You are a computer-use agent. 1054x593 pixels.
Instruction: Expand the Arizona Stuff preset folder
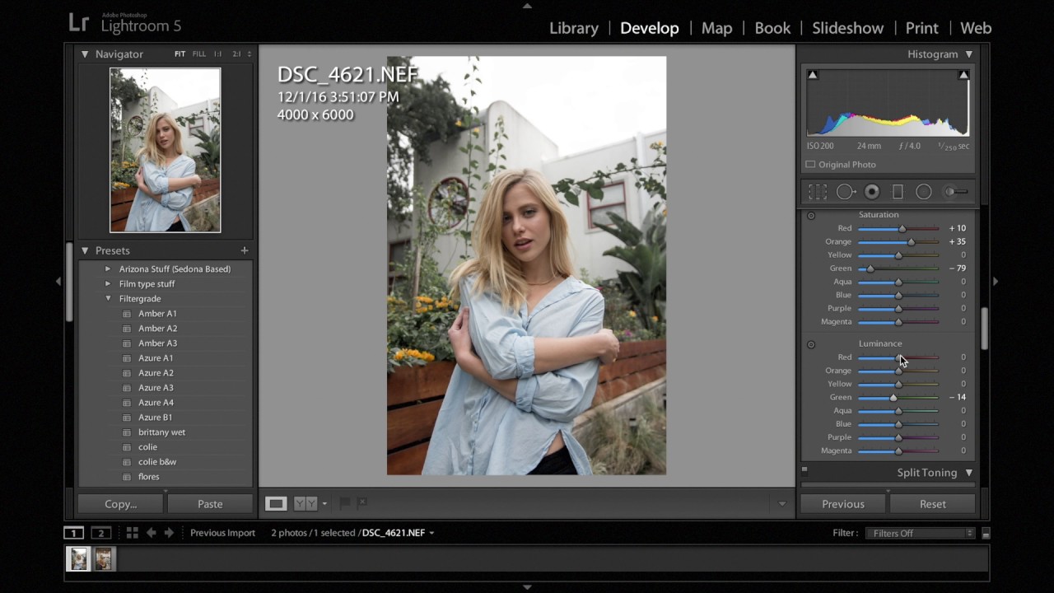tap(108, 269)
